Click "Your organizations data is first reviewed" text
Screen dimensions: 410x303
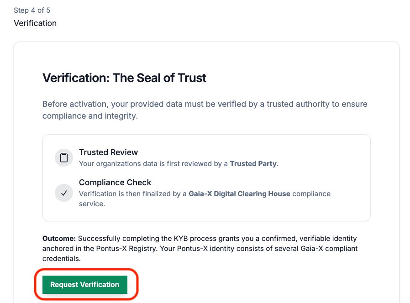coord(153,163)
